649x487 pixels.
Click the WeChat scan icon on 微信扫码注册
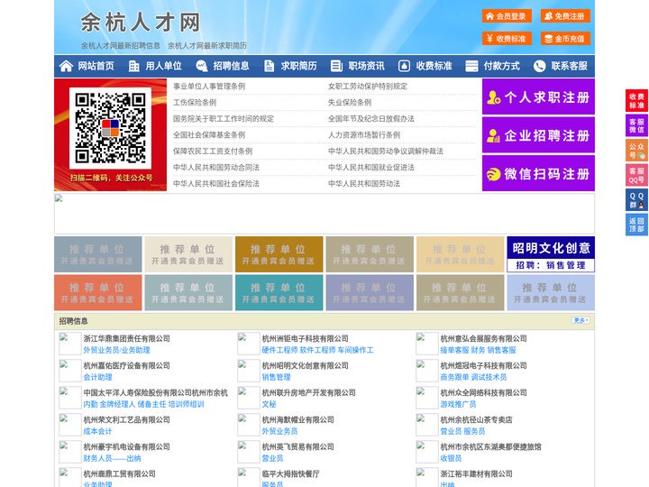click(x=493, y=174)
